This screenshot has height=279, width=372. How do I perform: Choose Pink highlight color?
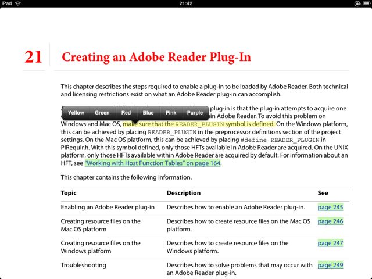coord(171,113)
